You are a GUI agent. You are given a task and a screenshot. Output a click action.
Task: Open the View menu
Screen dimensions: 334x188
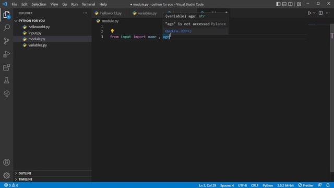point(54,4)
